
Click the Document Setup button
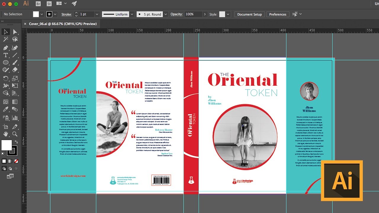click(249, 14)
